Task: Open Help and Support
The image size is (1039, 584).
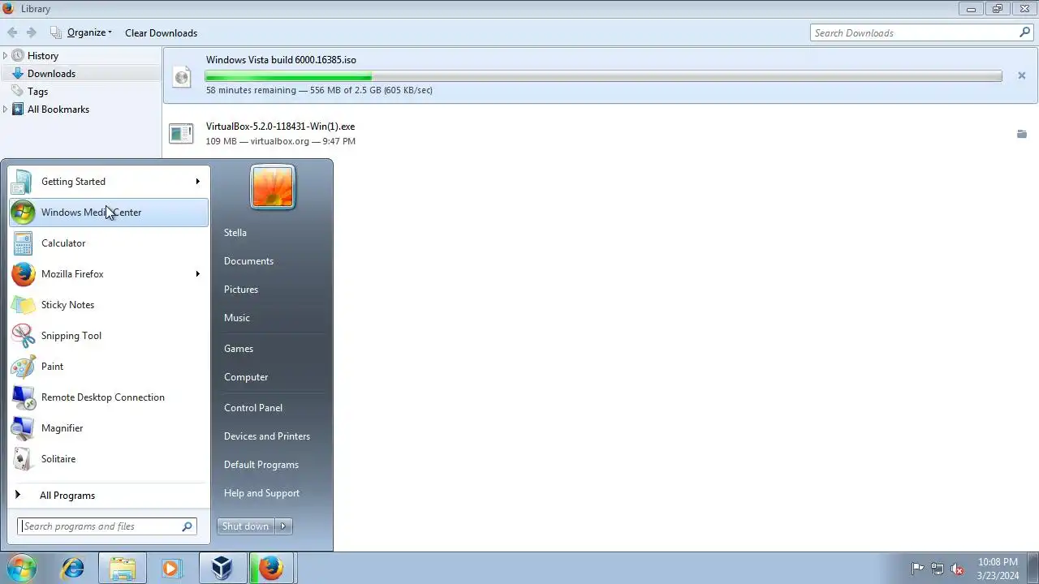Action: pos(261,493)
